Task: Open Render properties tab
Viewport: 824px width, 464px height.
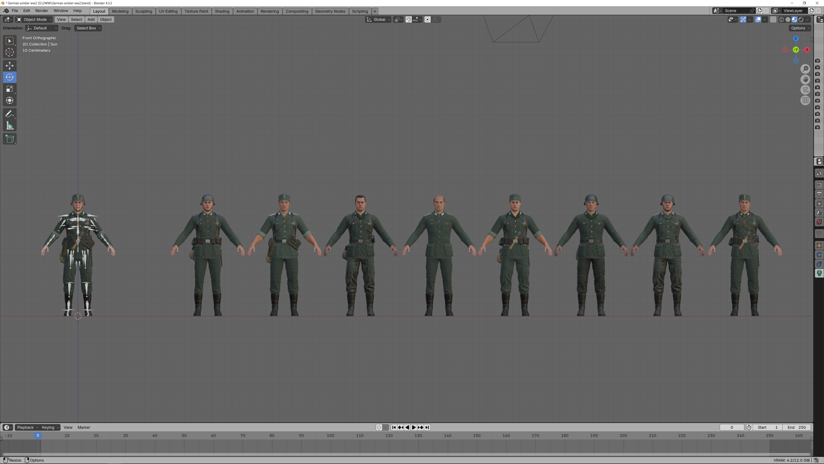Action: tap(819, 185)
